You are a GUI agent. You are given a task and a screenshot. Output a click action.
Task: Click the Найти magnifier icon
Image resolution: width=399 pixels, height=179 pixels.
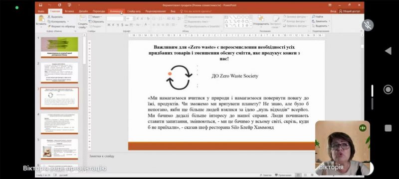tap(314, 16)
